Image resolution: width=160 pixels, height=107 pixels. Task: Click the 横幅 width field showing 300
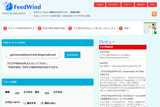(17, 93)
